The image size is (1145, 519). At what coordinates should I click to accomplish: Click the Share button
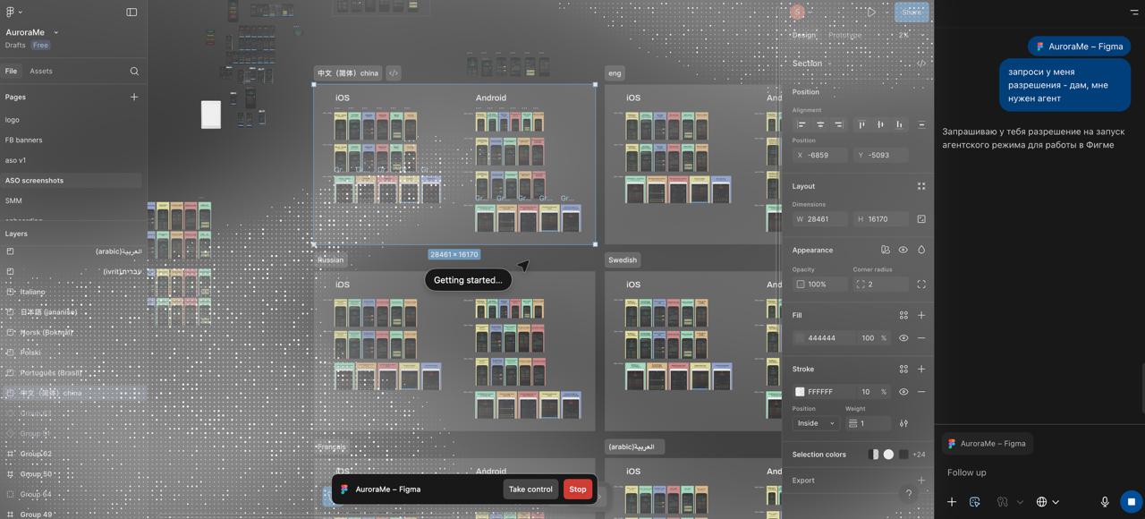912,12
